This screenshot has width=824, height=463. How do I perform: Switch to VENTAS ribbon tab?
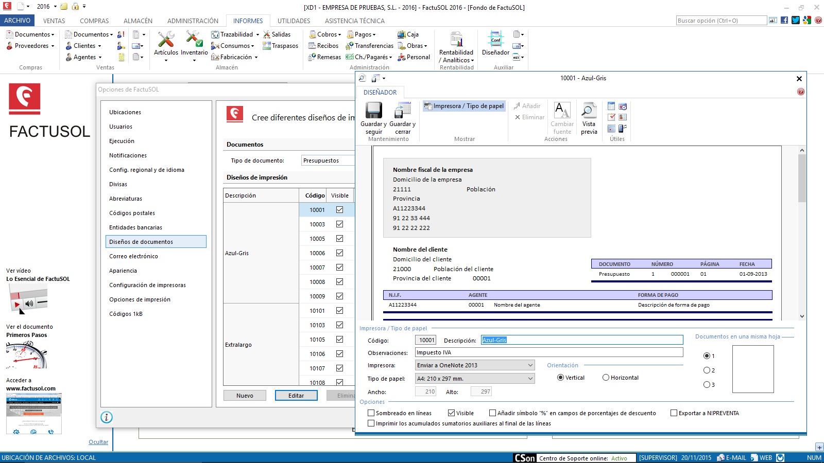tap(54, 21)
